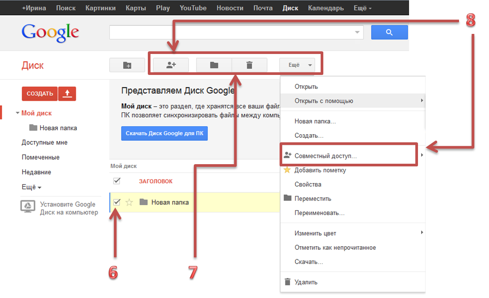Click star icon beside Добавить пометку

[287, 170]
